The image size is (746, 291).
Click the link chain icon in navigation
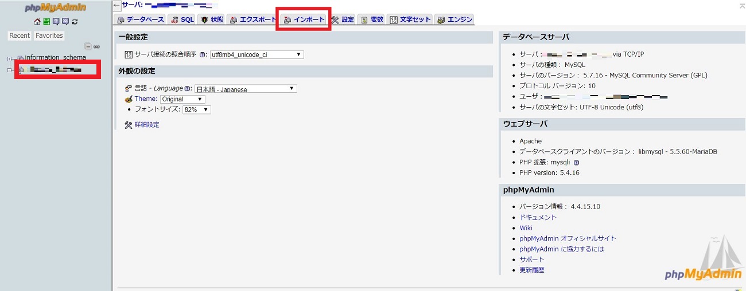[x=96, y=46]
